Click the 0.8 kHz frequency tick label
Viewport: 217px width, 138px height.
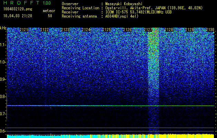point(3,97)
